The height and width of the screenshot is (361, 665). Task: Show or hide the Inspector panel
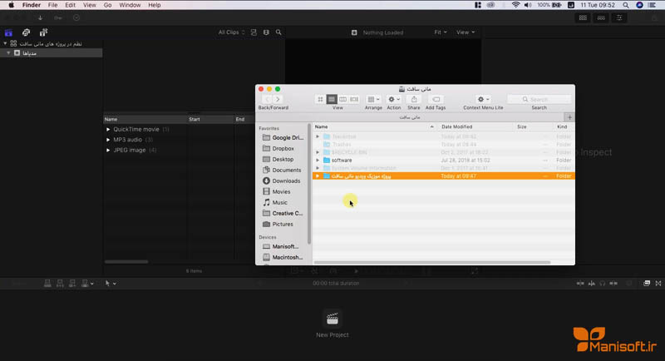tap(619, 17)
